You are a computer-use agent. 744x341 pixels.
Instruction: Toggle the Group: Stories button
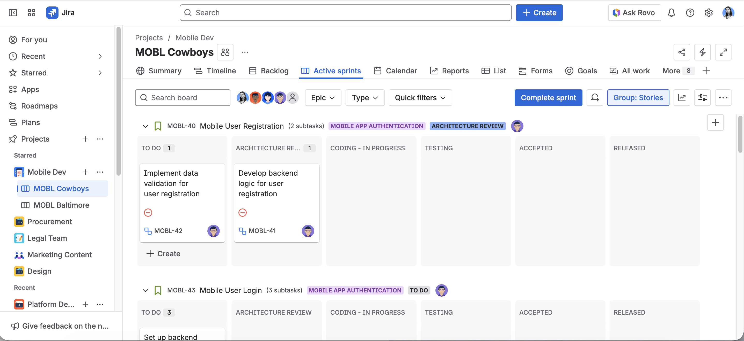[x=638, y=98]
